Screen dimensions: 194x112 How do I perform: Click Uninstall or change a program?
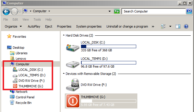pos(127,26)
